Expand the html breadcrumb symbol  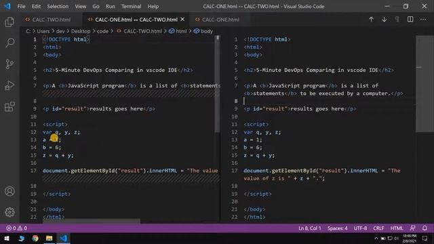point(178,31)
